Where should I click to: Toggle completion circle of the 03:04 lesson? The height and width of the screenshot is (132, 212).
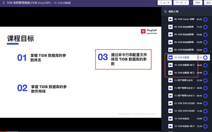pos(205,50)
